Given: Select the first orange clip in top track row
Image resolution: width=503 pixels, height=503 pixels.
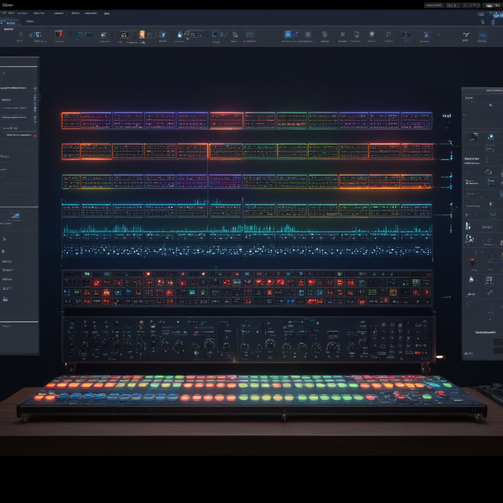Looking at the screenshot, I should coord(71,120).
